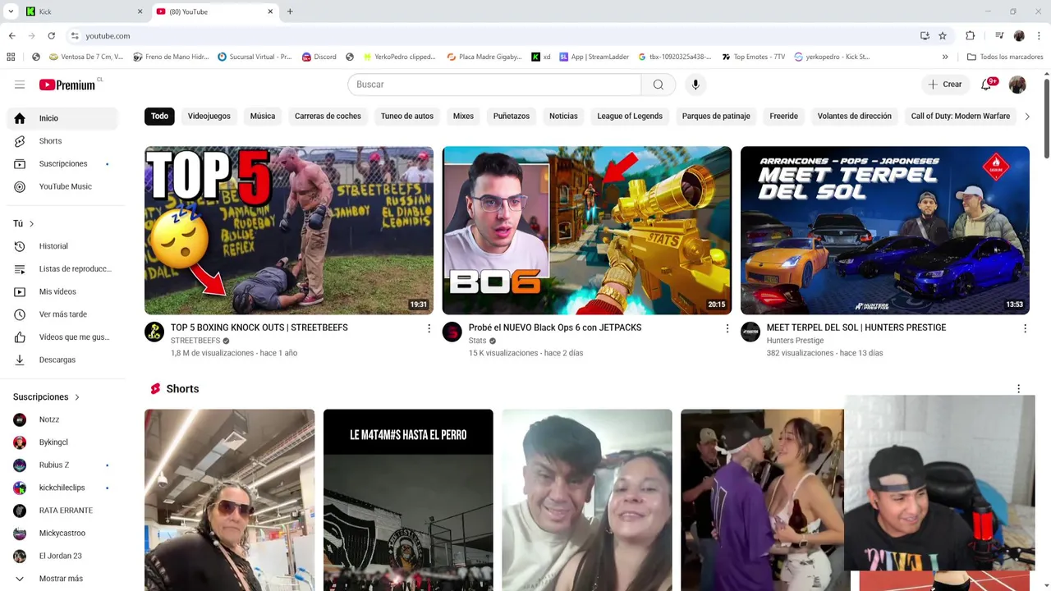
Task: Select the Videojuegos filter chip
Action: click(x=209, y=117)
